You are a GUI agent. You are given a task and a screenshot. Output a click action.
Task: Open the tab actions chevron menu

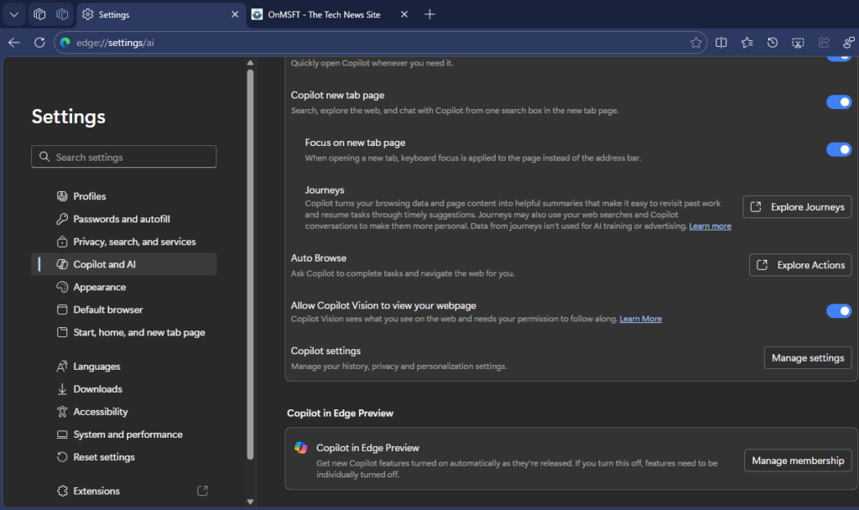(x=13, y=14)
